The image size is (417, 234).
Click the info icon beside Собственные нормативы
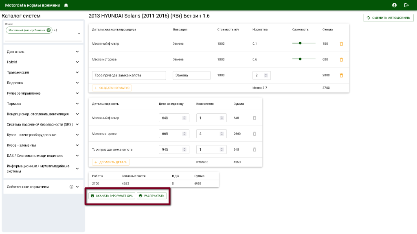click(x=71, y=187)
